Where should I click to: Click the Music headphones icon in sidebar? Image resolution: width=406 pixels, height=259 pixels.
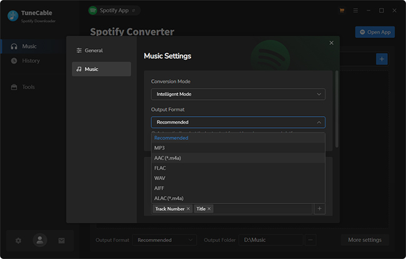click(14, 46)
